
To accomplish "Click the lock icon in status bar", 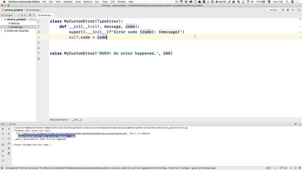I will tap(295, 168).
